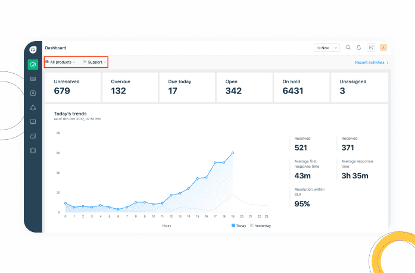Open the Unassigned 3 card
This screenshot has height=273, width=415.
click(360, 87)
